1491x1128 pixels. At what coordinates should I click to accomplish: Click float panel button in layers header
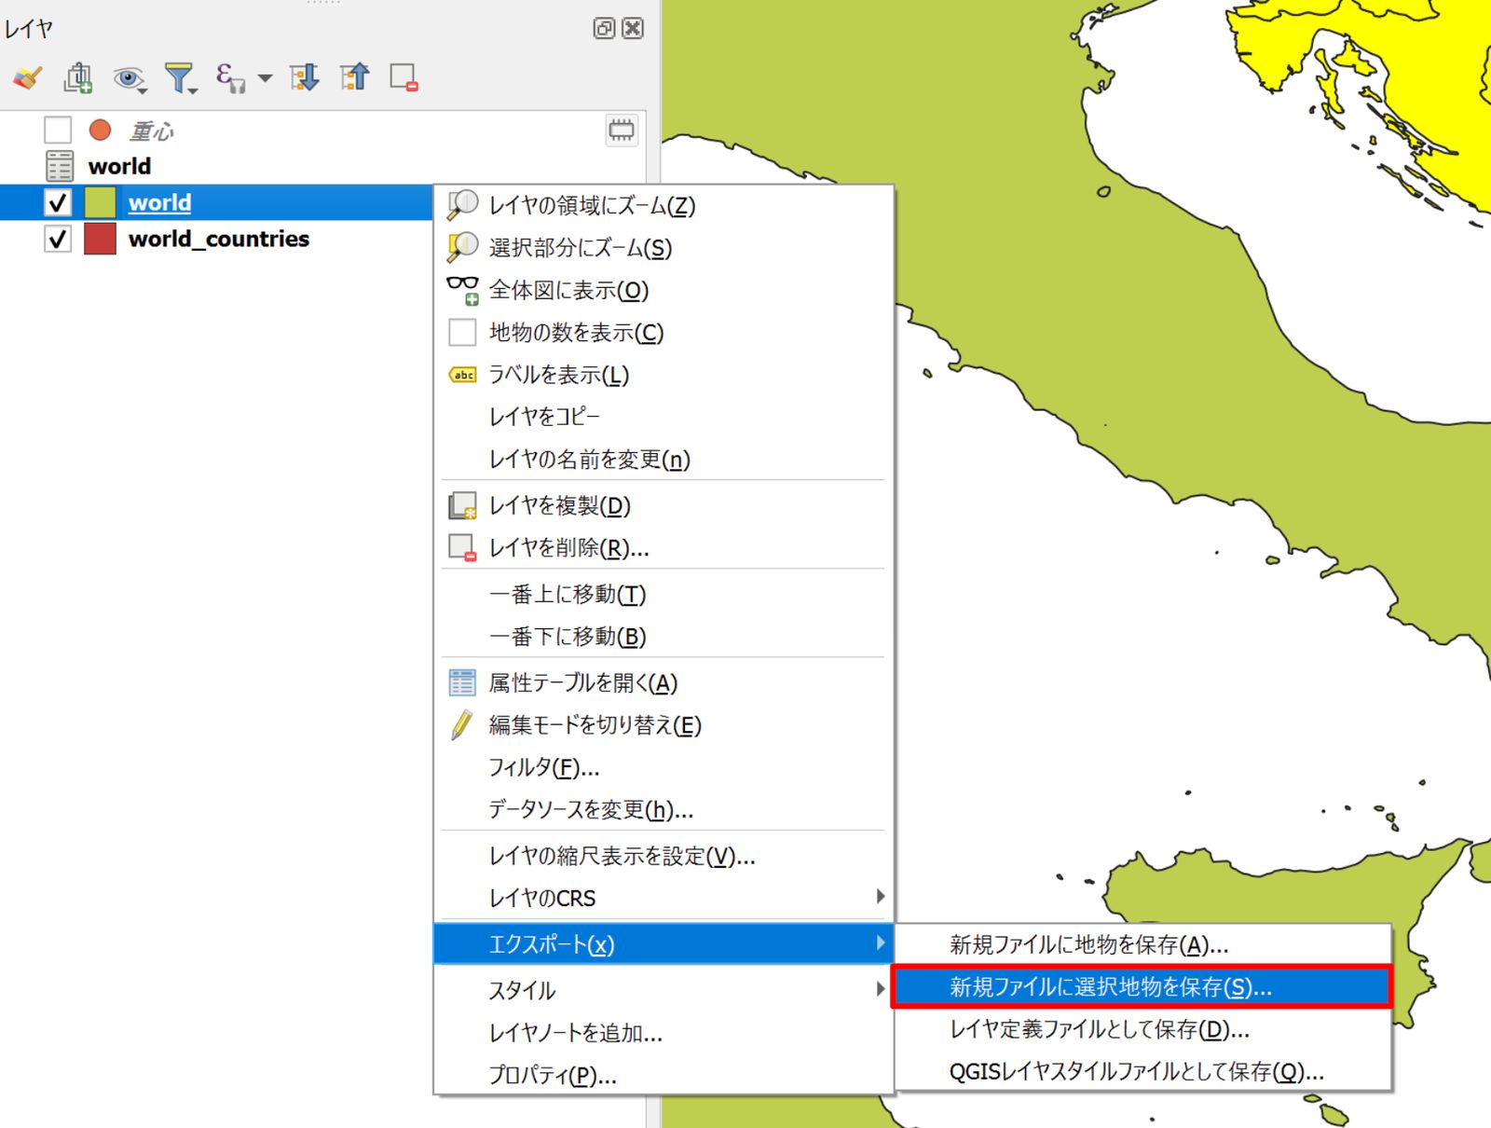(604, 28)
